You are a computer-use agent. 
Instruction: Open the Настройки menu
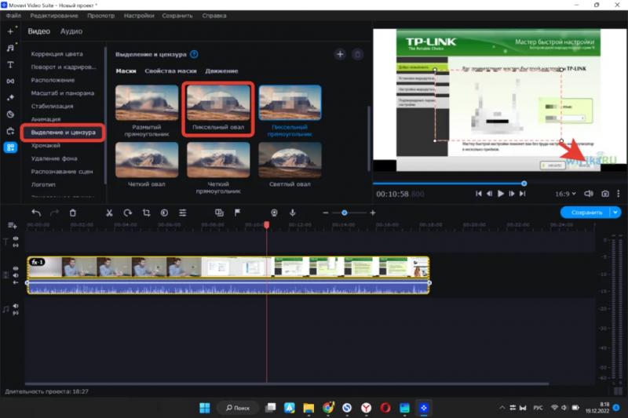pos(139,16)
